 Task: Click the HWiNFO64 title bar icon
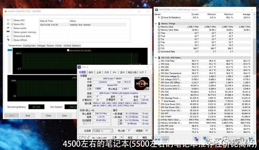[x=156, y=10]
